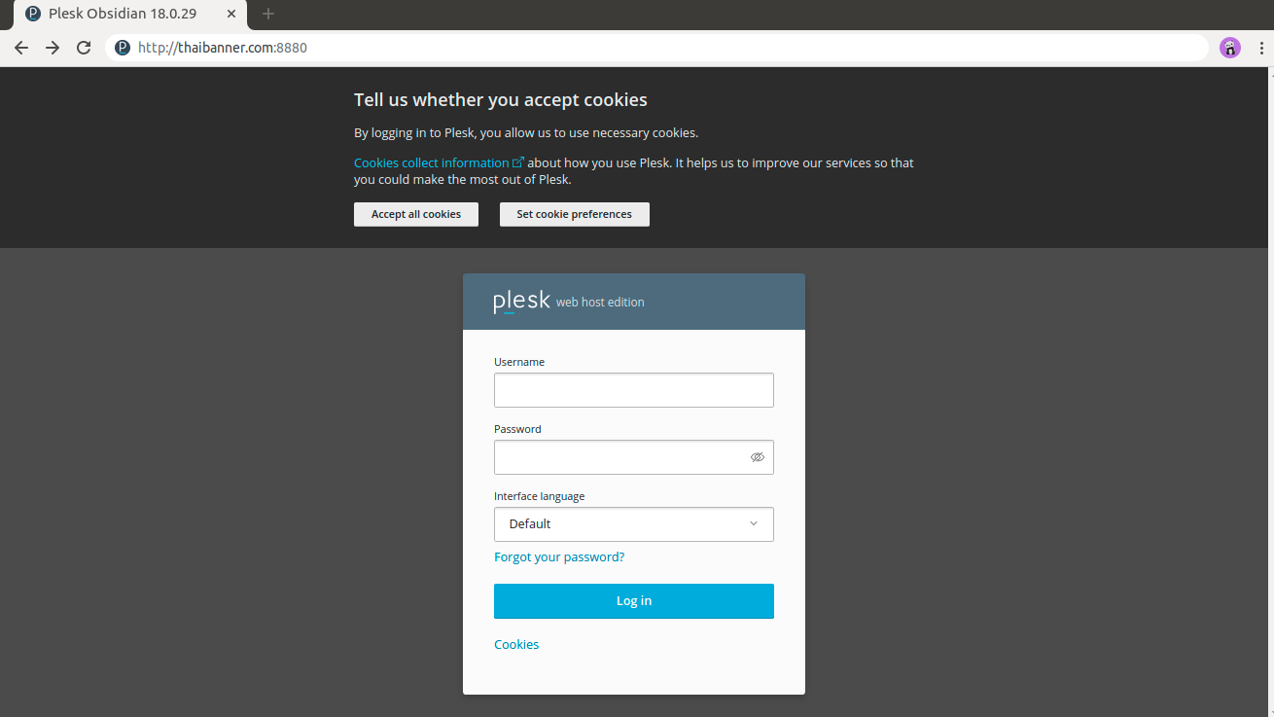Expand the Interface language dropdown
The height and width of the screenshot is (717, 1274).
[633, 524]
